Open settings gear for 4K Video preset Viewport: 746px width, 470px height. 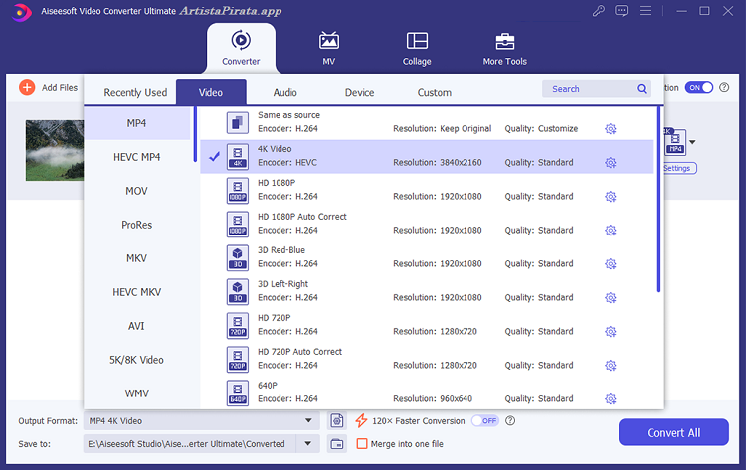611,163
